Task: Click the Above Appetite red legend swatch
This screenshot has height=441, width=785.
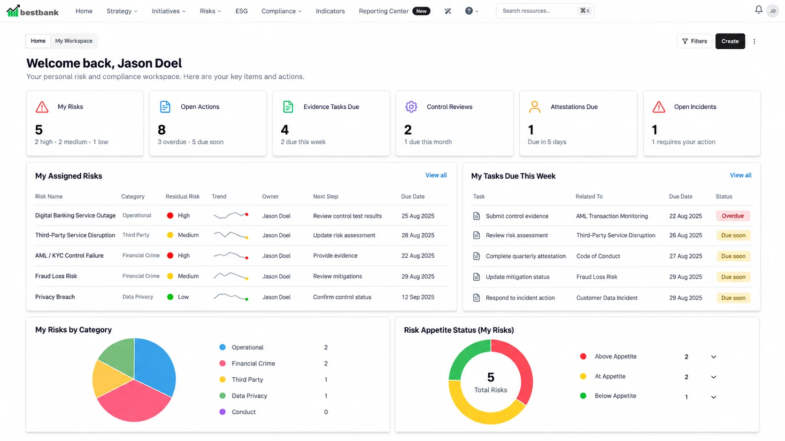Action: click(583, 356)
